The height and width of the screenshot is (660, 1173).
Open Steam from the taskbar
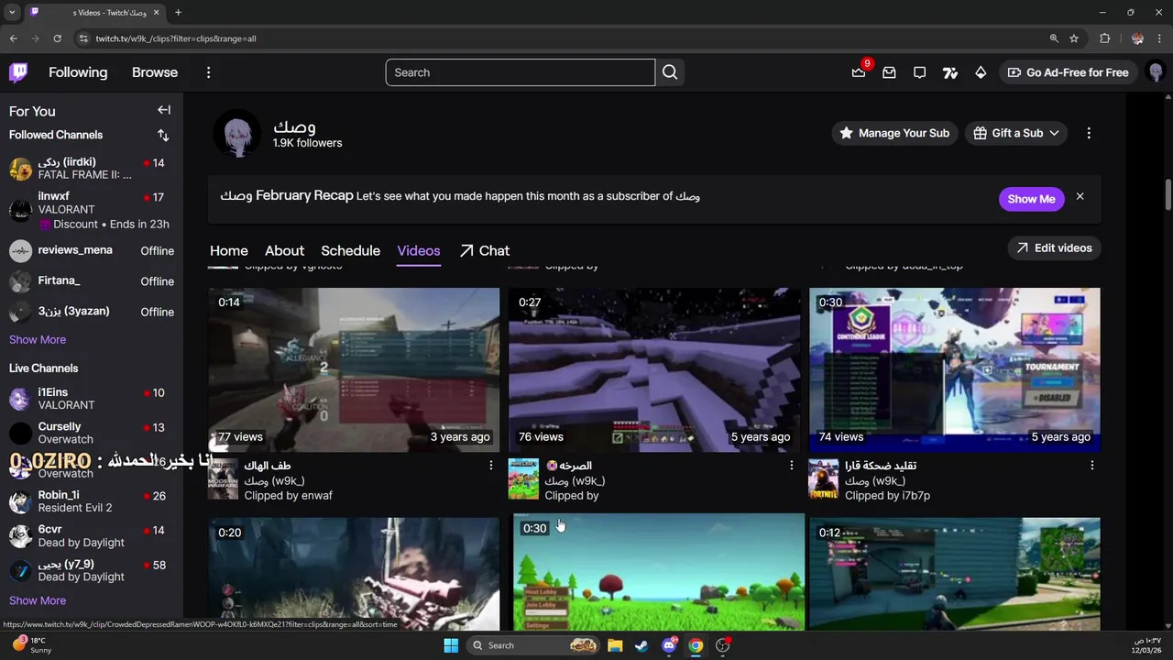[641, 645]
